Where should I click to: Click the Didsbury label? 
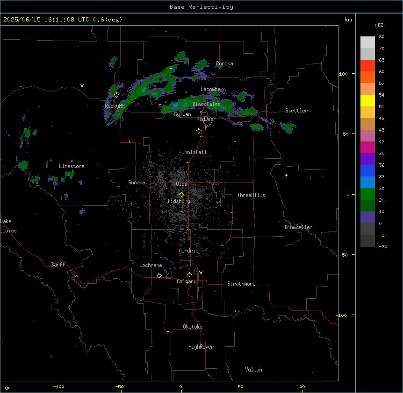pos(179,201)
